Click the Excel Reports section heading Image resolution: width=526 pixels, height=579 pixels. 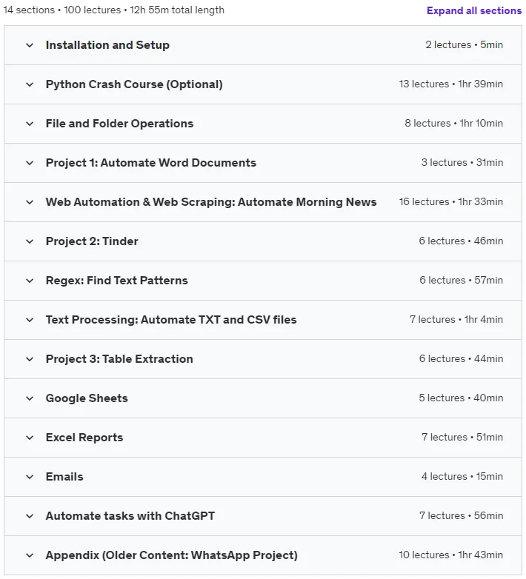84,438
